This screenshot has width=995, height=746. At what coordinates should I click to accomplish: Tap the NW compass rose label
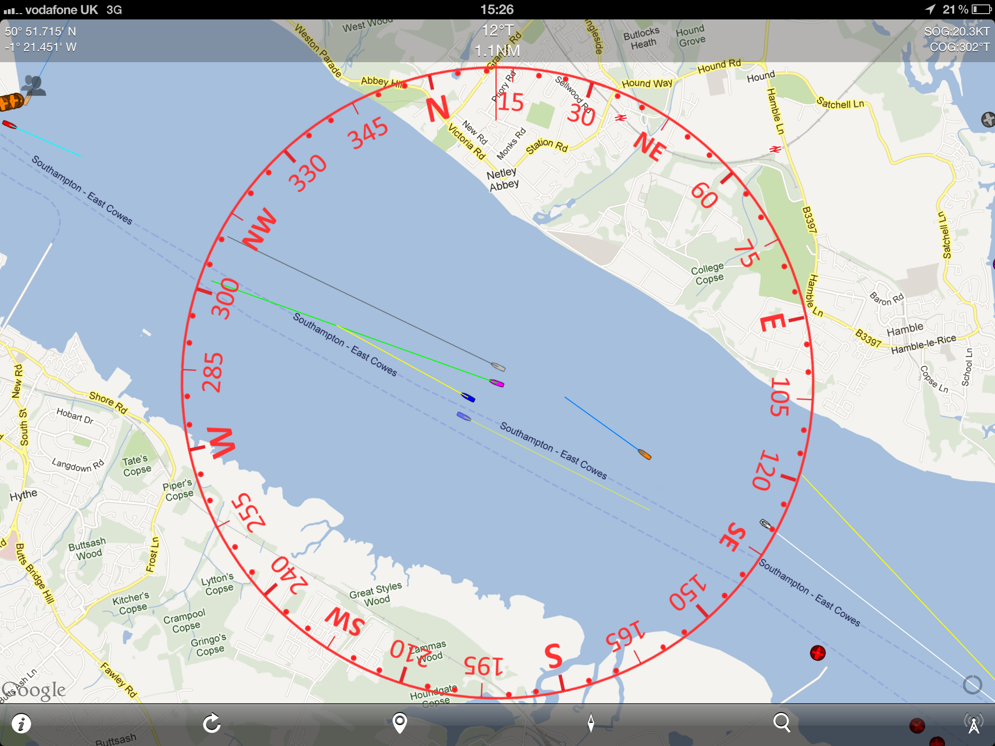(x=259, y=229)
